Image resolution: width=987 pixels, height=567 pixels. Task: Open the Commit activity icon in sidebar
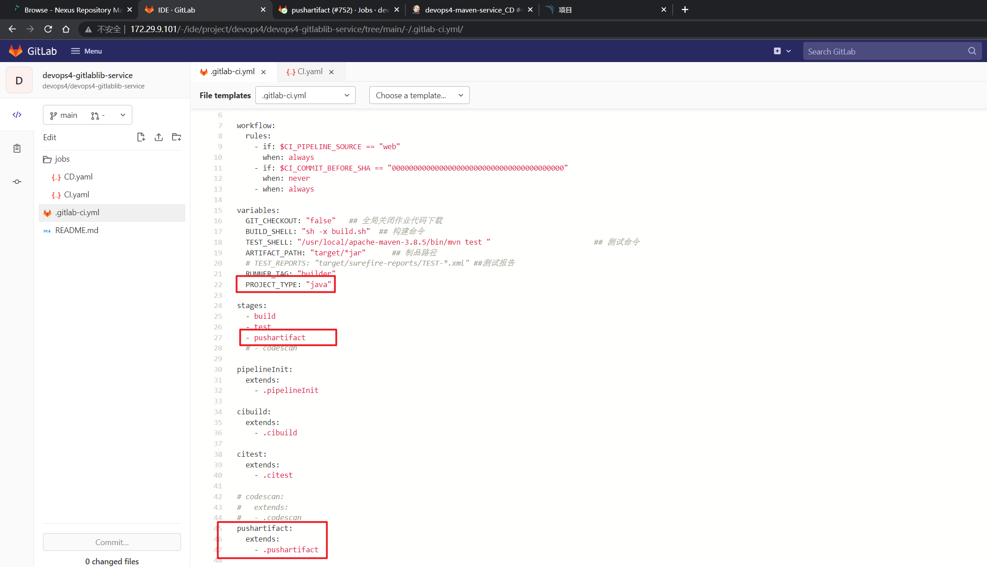[x=17, y=182]
